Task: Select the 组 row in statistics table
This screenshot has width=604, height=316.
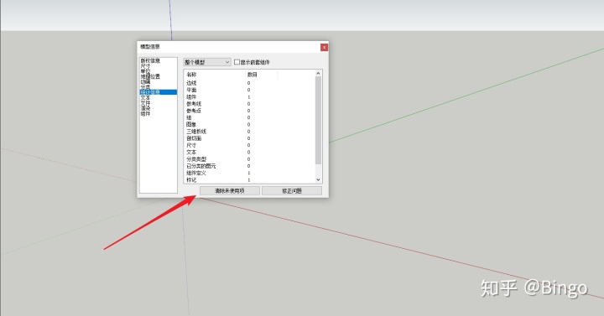Action: point(249,118)
